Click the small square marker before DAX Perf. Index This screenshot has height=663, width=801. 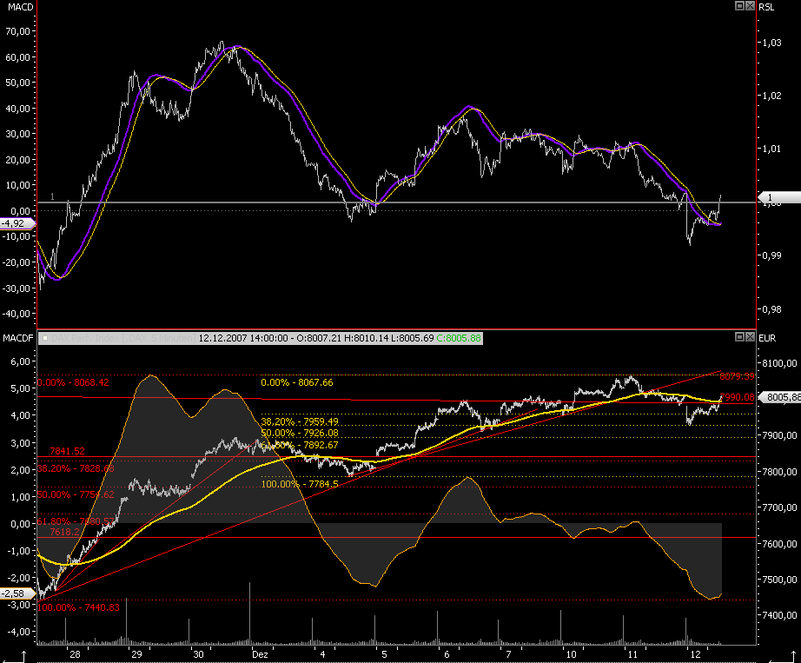tap(45, 338)
